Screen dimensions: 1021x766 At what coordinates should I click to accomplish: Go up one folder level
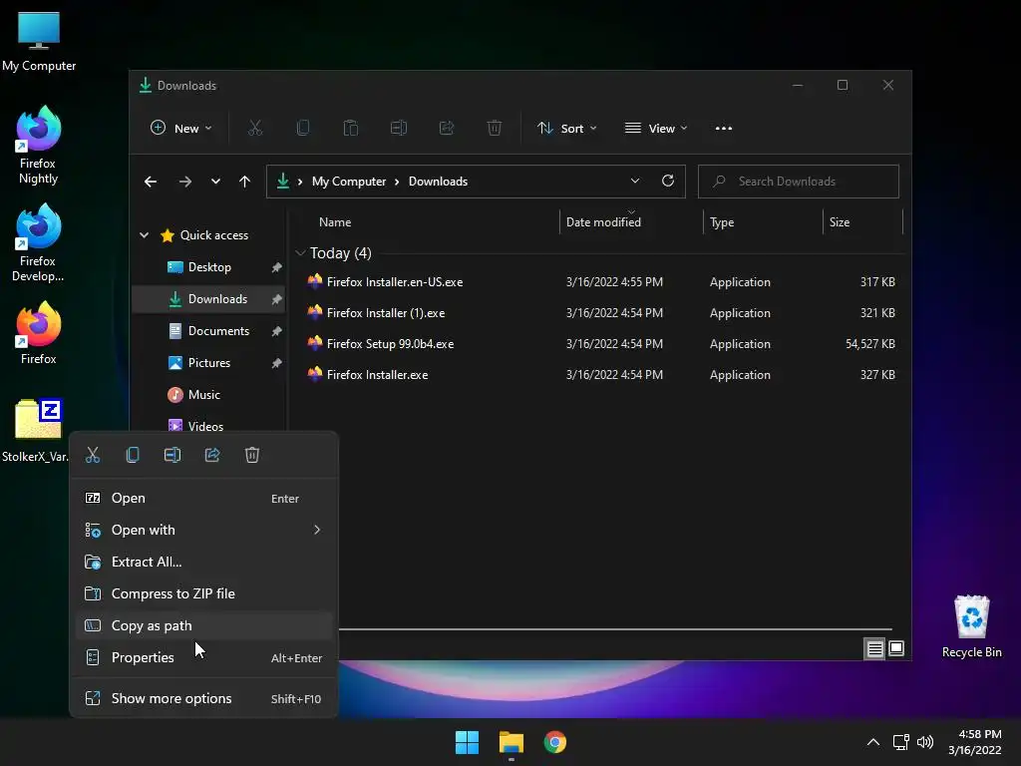click(x=244, y=182)
